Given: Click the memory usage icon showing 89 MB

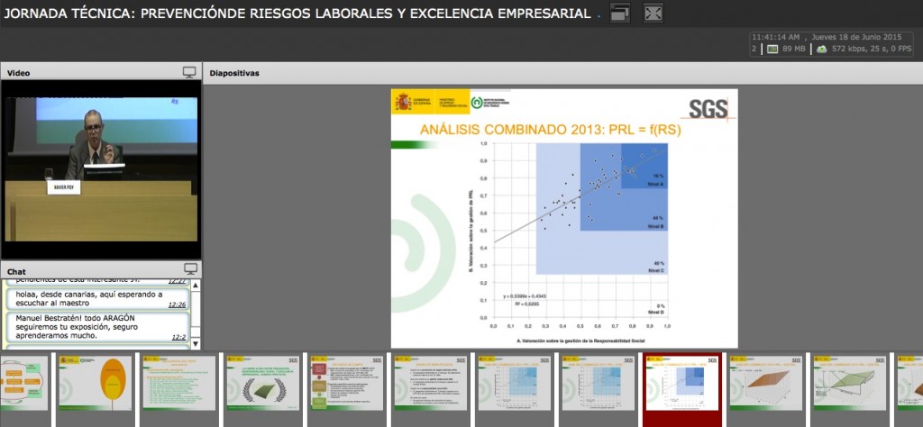Looking at the screenshot, I should click(x=772, y=49).
